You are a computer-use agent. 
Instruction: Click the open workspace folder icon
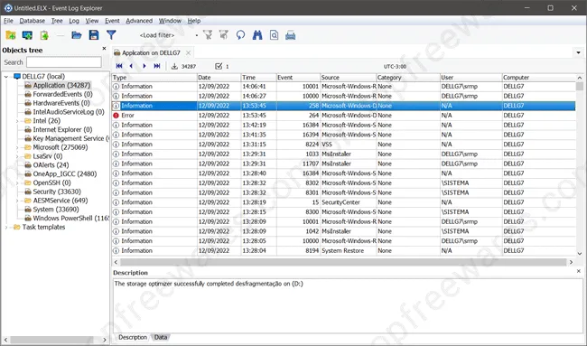click(x=77, y=35)
